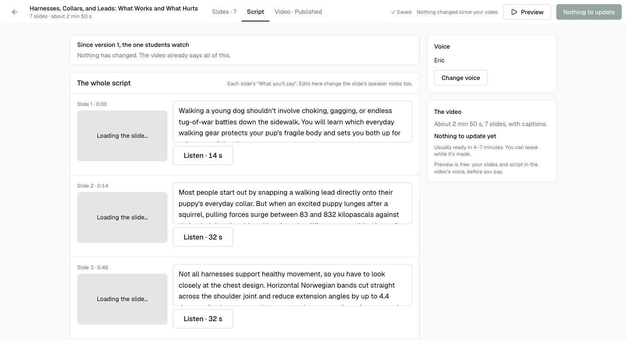This screenshot has height=340, width=627.
Task: Select the slide 3 thumbnail
Action: click(x=122, y=299)
